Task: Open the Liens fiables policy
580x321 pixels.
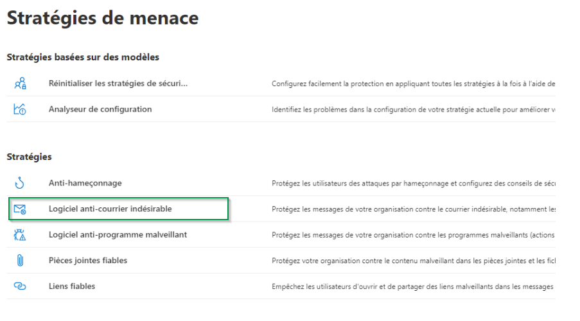Action: click(72, 286)
